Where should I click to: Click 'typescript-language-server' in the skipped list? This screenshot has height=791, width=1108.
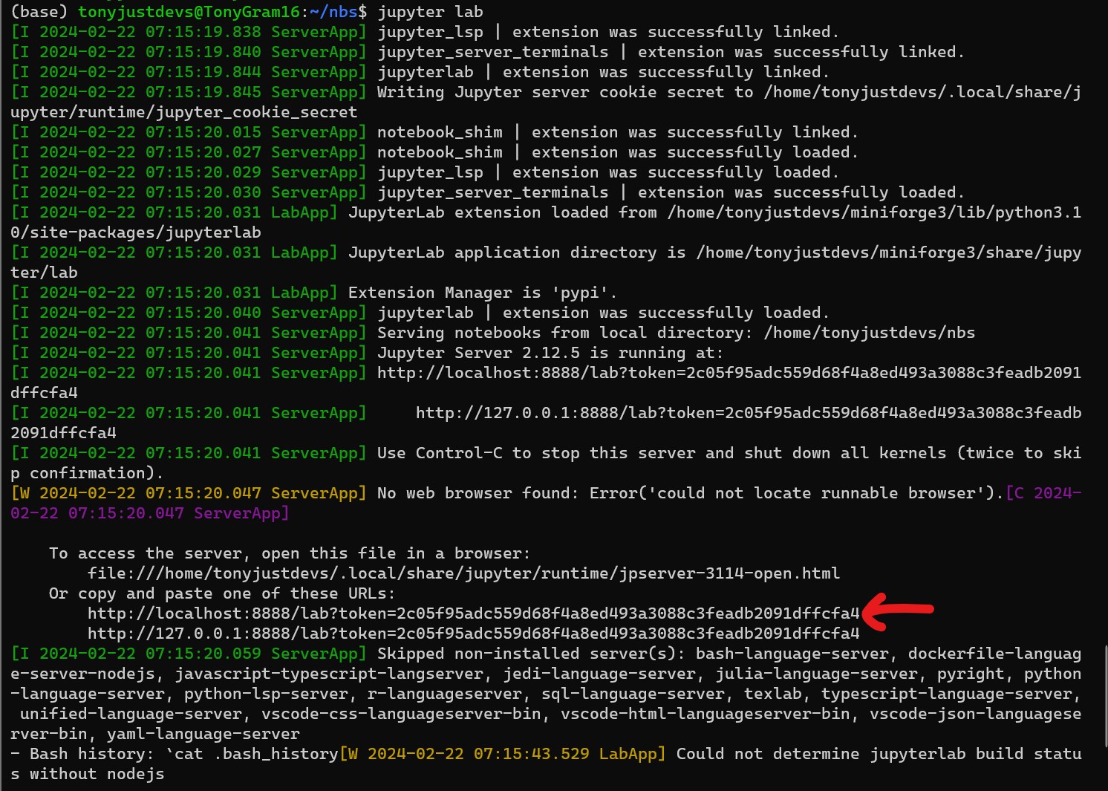(x=947, y=694)
